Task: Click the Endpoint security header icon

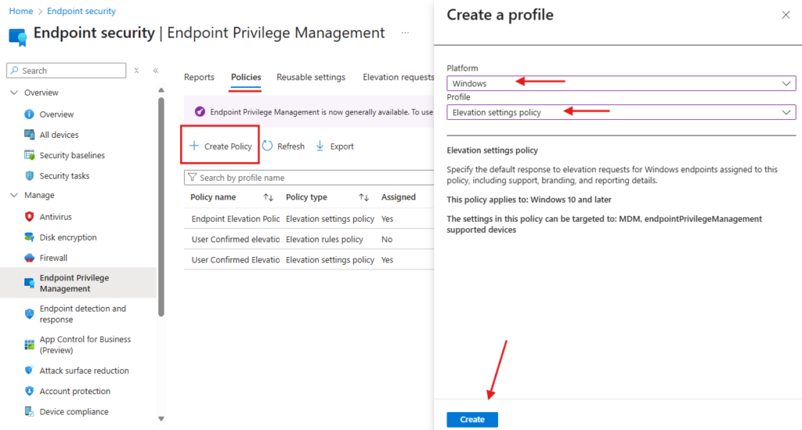Action: click(17, 38)
